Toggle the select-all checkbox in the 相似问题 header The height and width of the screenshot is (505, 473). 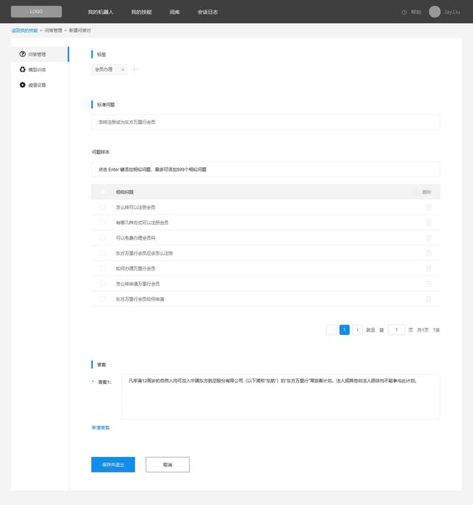pyautogui.click(x=103, y=192)
